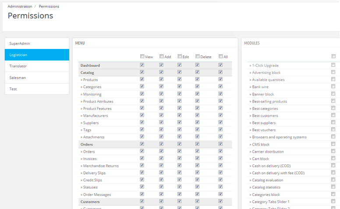The image size is (340, 209).
Task: Click the Customers section label
Action: [x=90, y=202]
